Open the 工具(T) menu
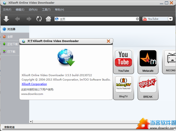176x131 pixels. [x=46, y=10]
